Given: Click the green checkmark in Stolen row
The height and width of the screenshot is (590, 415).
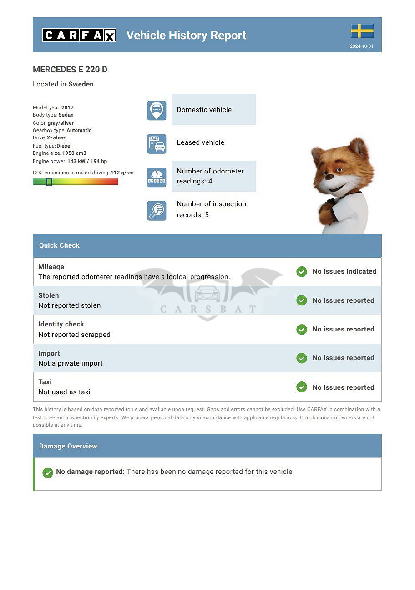Looking at the screenshot, I should click(301, 300).
